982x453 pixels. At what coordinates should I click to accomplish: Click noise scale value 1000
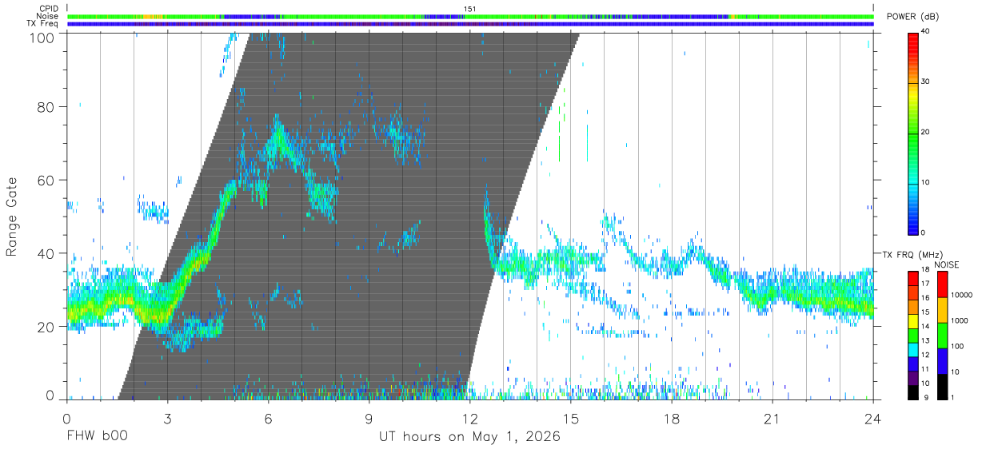coord(959,321)
